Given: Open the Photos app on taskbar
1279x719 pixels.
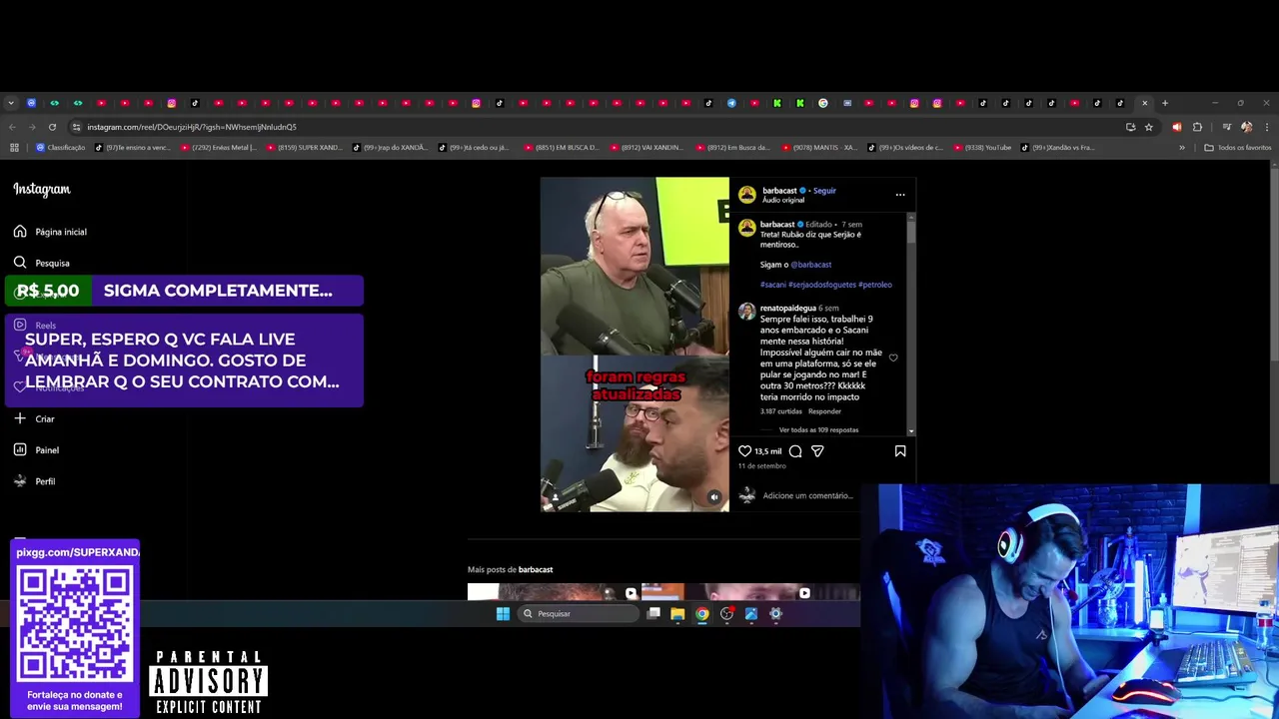Looking at the screenshot, I should [751, 614].
